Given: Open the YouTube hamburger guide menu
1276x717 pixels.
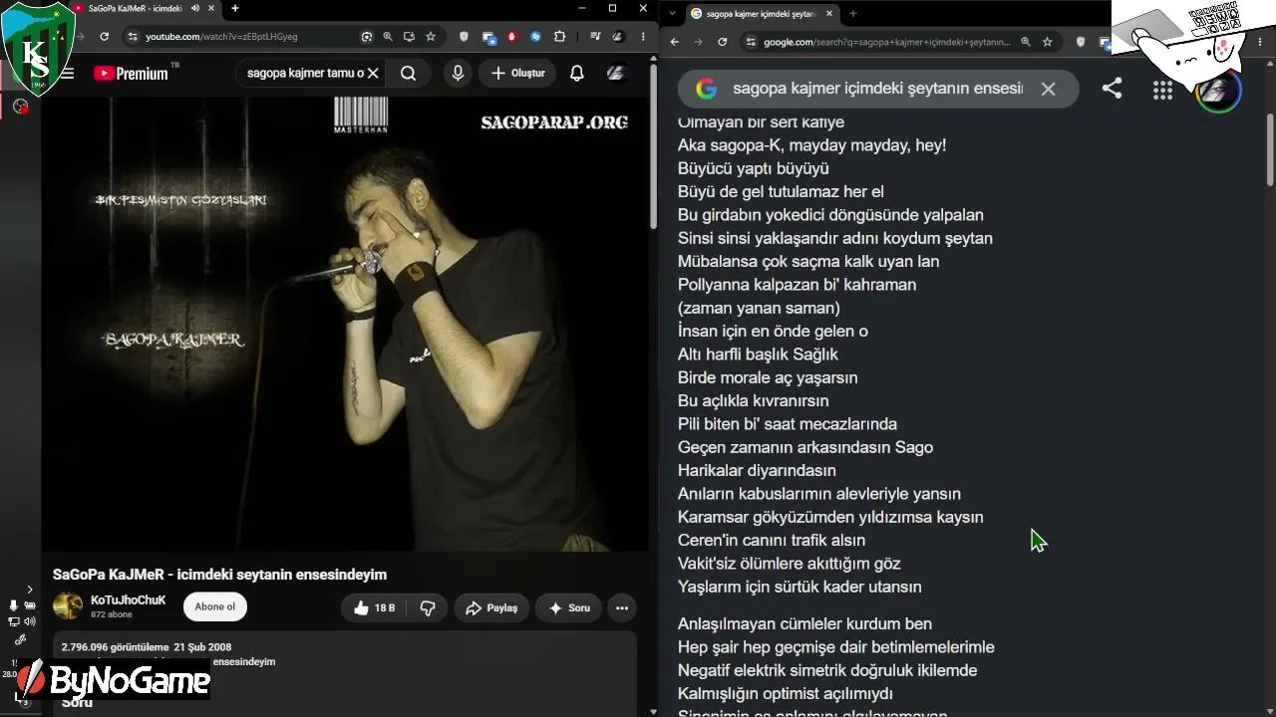Looking at the screenshot, I should 67,73.
